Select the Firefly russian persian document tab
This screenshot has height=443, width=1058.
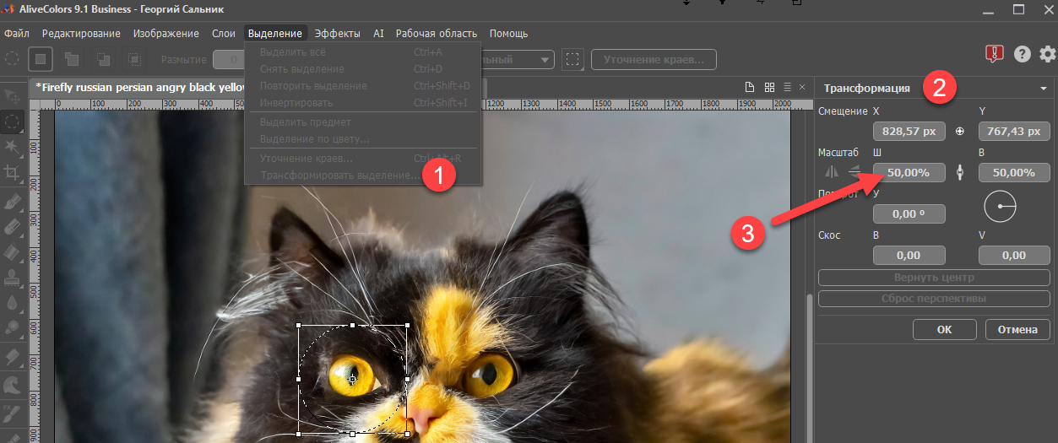[138, 88]
